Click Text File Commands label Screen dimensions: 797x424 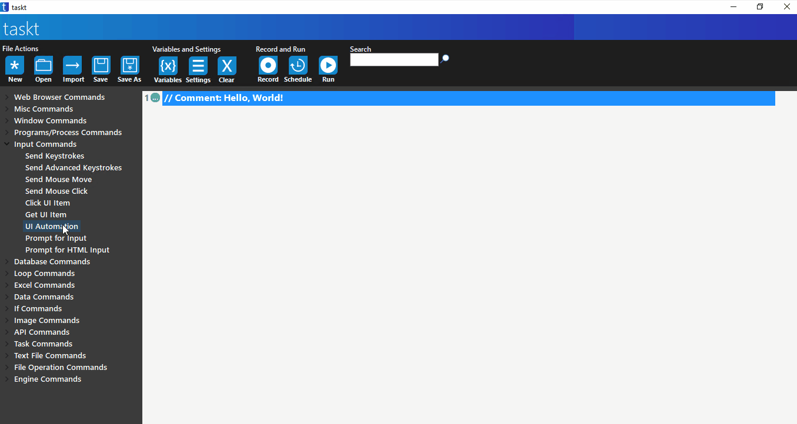[x=50, y=356]
